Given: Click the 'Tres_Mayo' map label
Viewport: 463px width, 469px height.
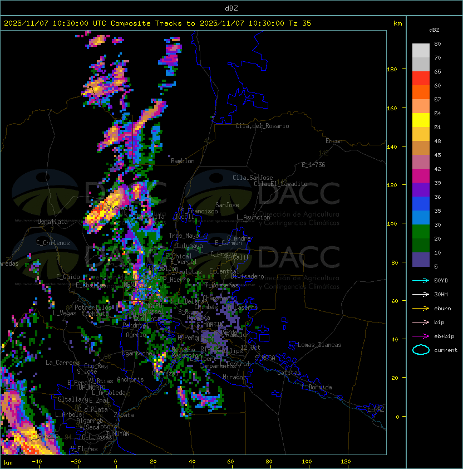Looking at the screenshot, I should click(x=184, y=236).
